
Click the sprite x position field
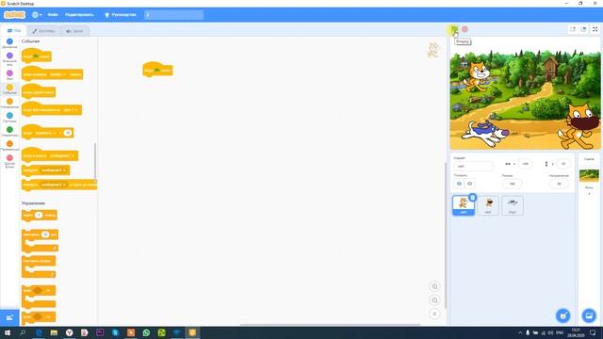[525, 164]
